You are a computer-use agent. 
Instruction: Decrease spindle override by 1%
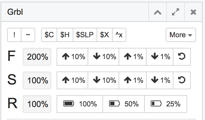(160, 80)
